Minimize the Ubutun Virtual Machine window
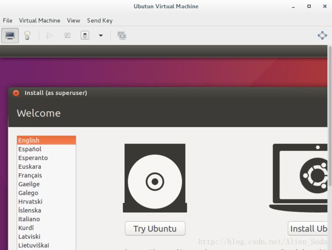This screenshot has height=250, width=332. 293,7
